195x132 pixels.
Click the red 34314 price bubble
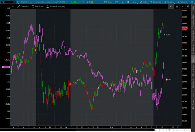185,28
